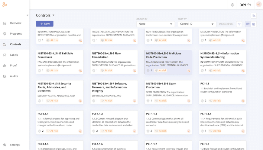Click the RSS feed icon
Image resolution: width=263 pixels, height=150 pixels.
point(254,16)
